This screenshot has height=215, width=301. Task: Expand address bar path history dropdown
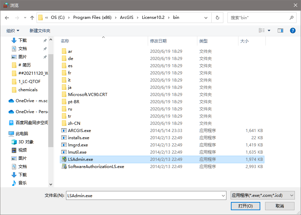coord(206,18)
